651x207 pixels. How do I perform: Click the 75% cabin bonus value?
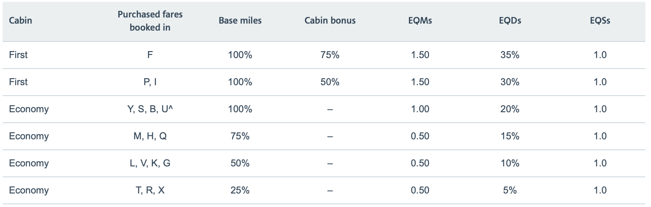click(330, 55)
